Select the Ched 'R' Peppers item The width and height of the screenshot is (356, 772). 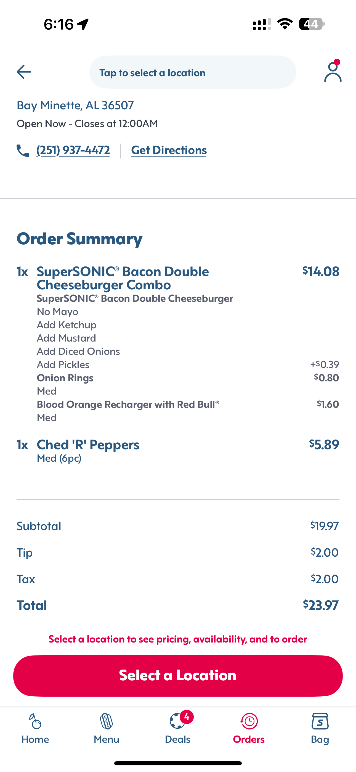pos(88,445)
